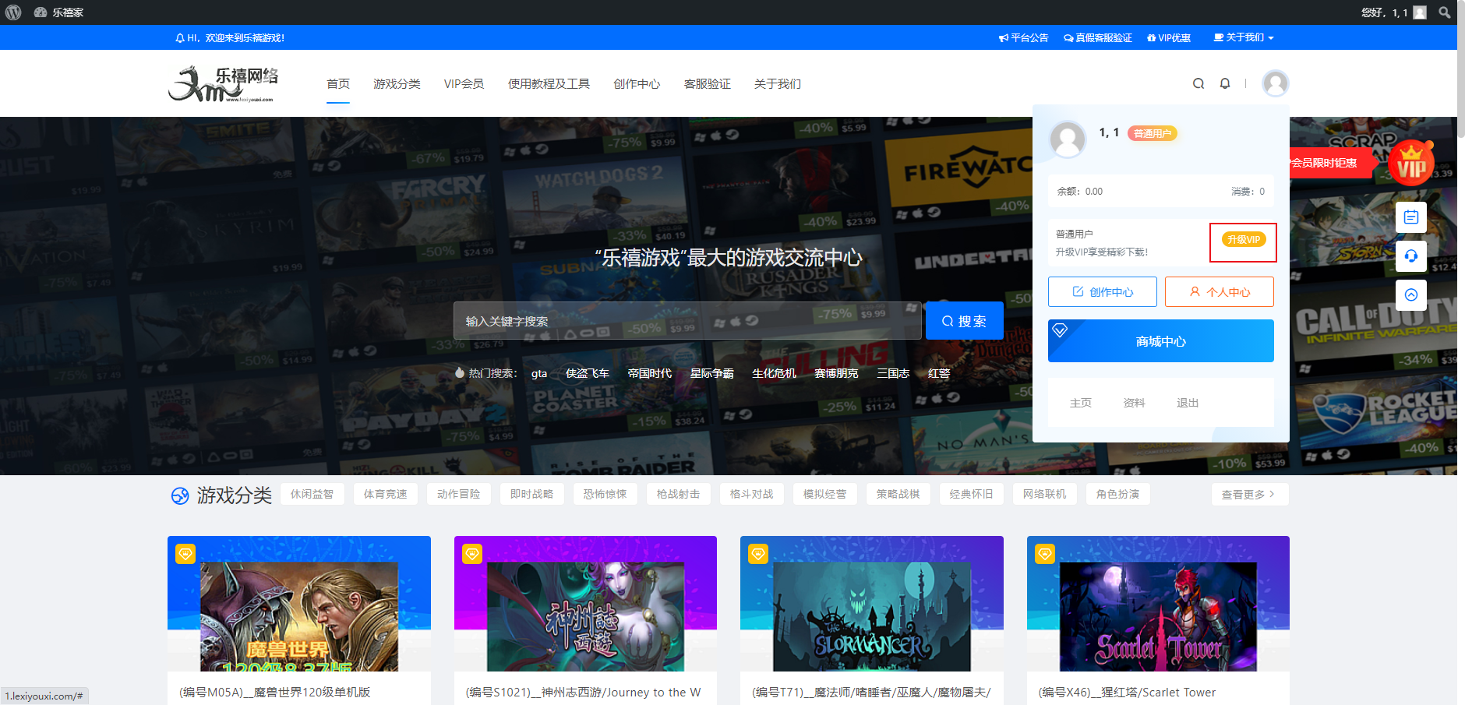Click the header search icon

1198,83
